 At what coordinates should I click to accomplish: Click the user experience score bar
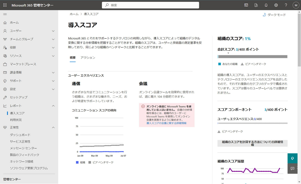coord(252,123)
